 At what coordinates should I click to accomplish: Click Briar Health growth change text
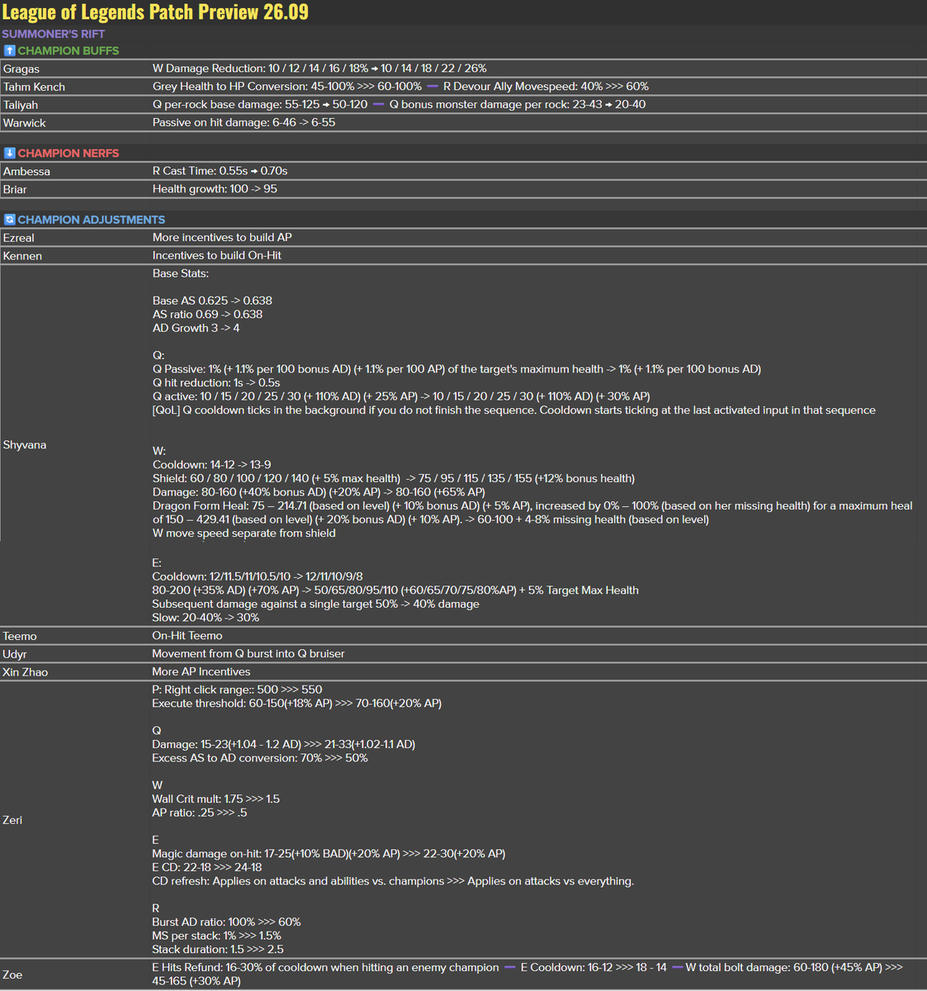(x=215, y=189)
